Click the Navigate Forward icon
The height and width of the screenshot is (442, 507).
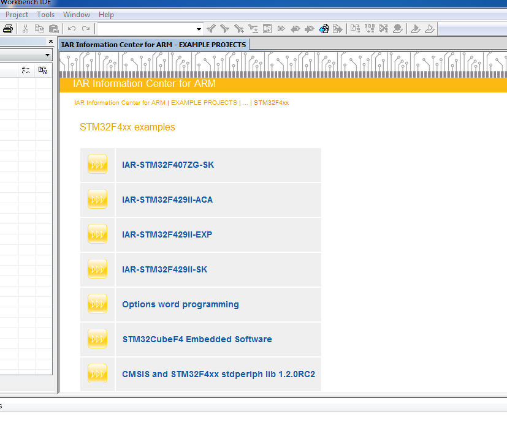click(338, 29)
